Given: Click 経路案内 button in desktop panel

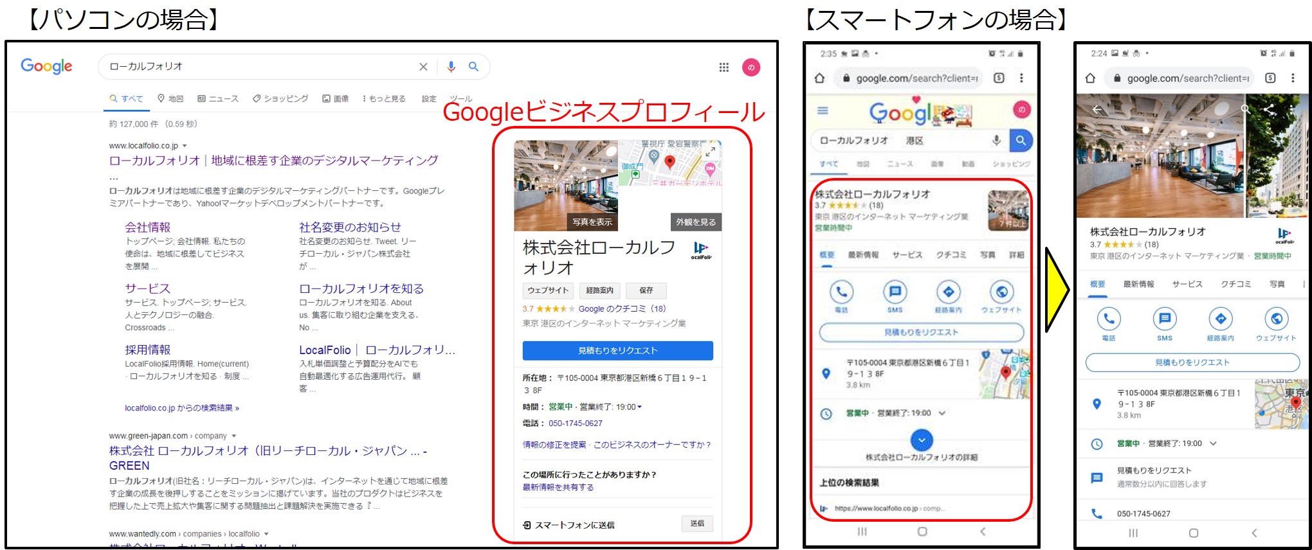Looking at the screenshot, I should 599,290.
